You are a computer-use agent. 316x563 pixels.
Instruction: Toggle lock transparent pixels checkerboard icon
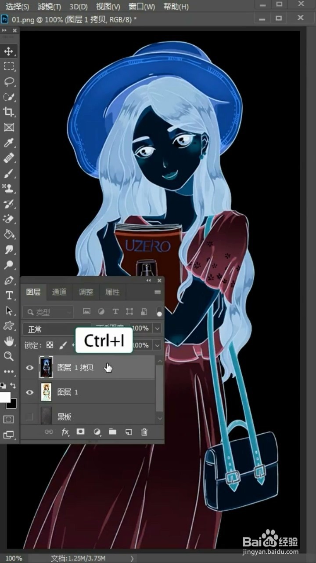tap(50, 345)
